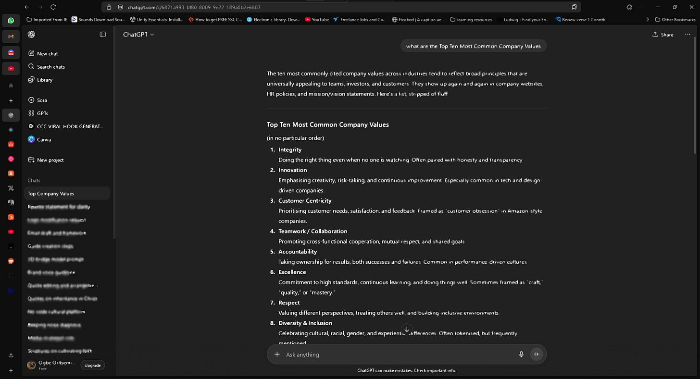
Task: Open the Ludwig bookmark
Action: click(524, 20)
